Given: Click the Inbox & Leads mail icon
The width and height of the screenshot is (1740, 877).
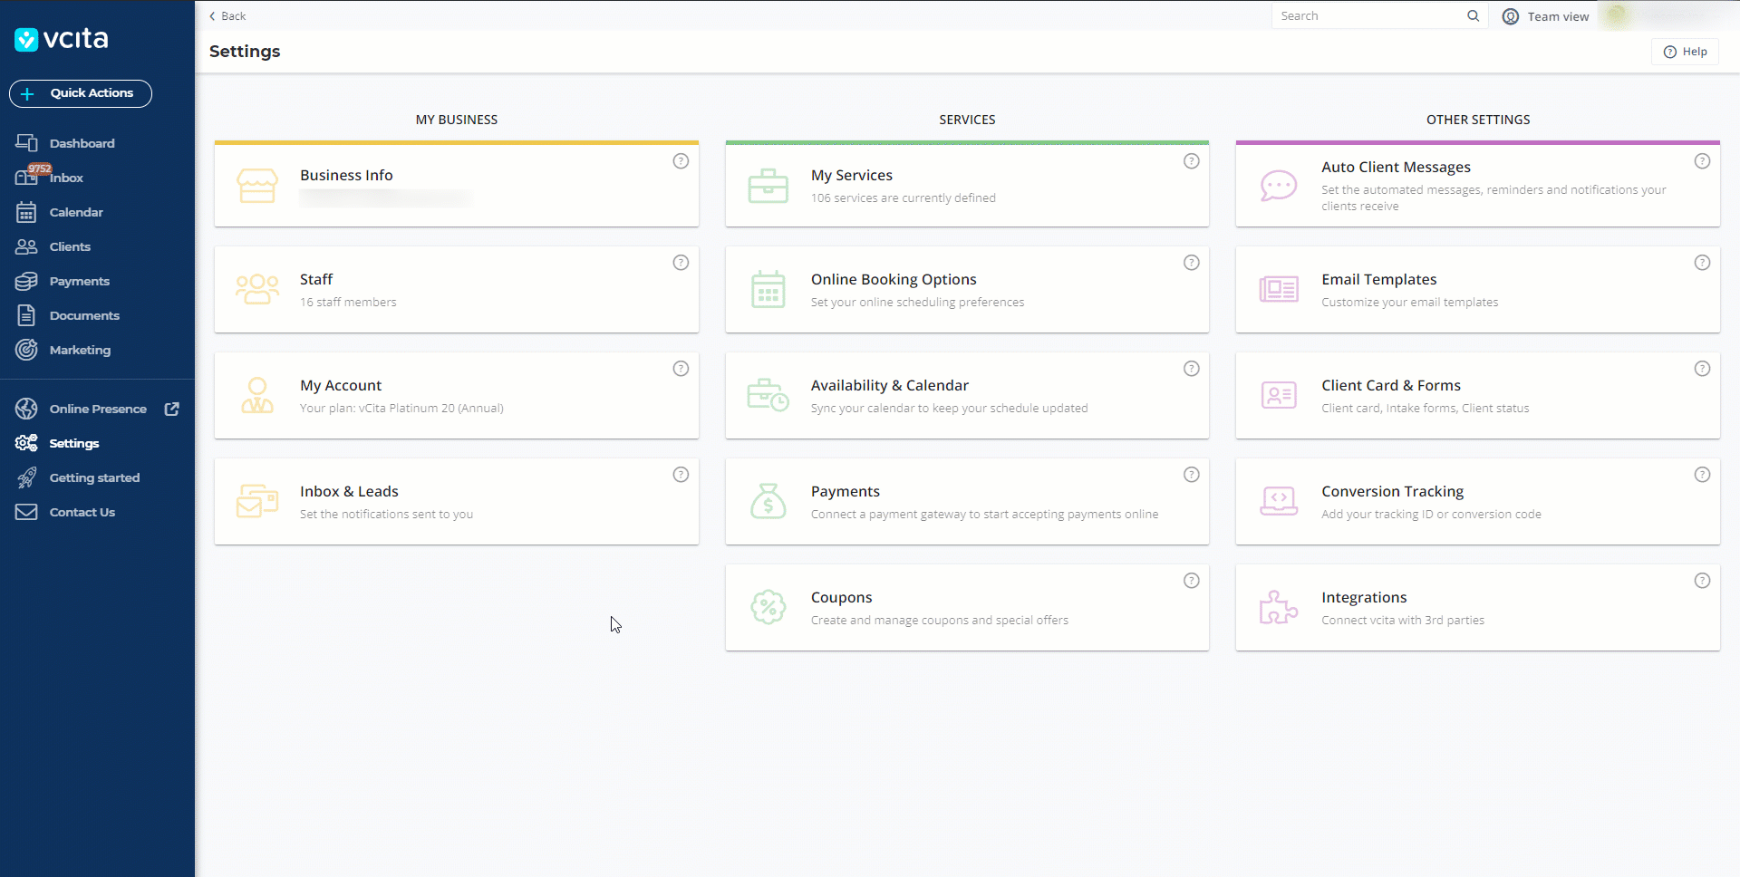Looking at the screenshot, I should click(x=257, y=501).
